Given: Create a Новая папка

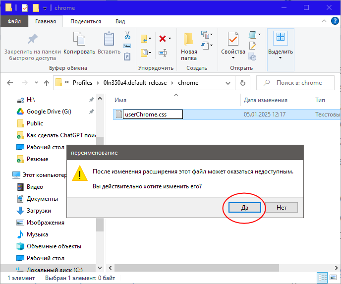Looking at the screenshot, I should tap(188, 46).
